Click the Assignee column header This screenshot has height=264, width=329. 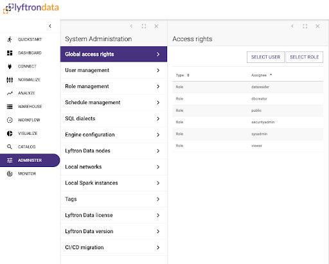point(259,75)
